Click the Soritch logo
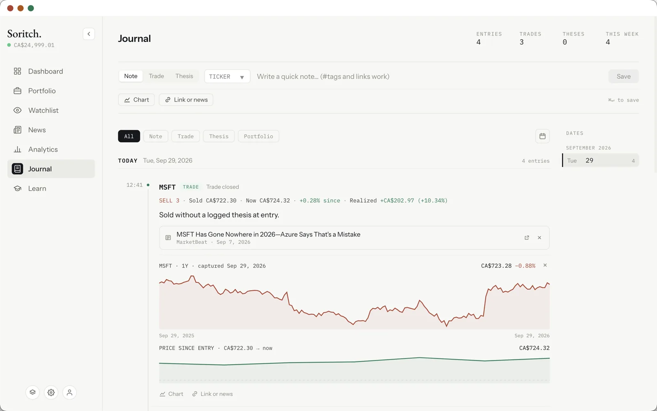The height and width of the screenshot is (411, 657). [24, 34]
